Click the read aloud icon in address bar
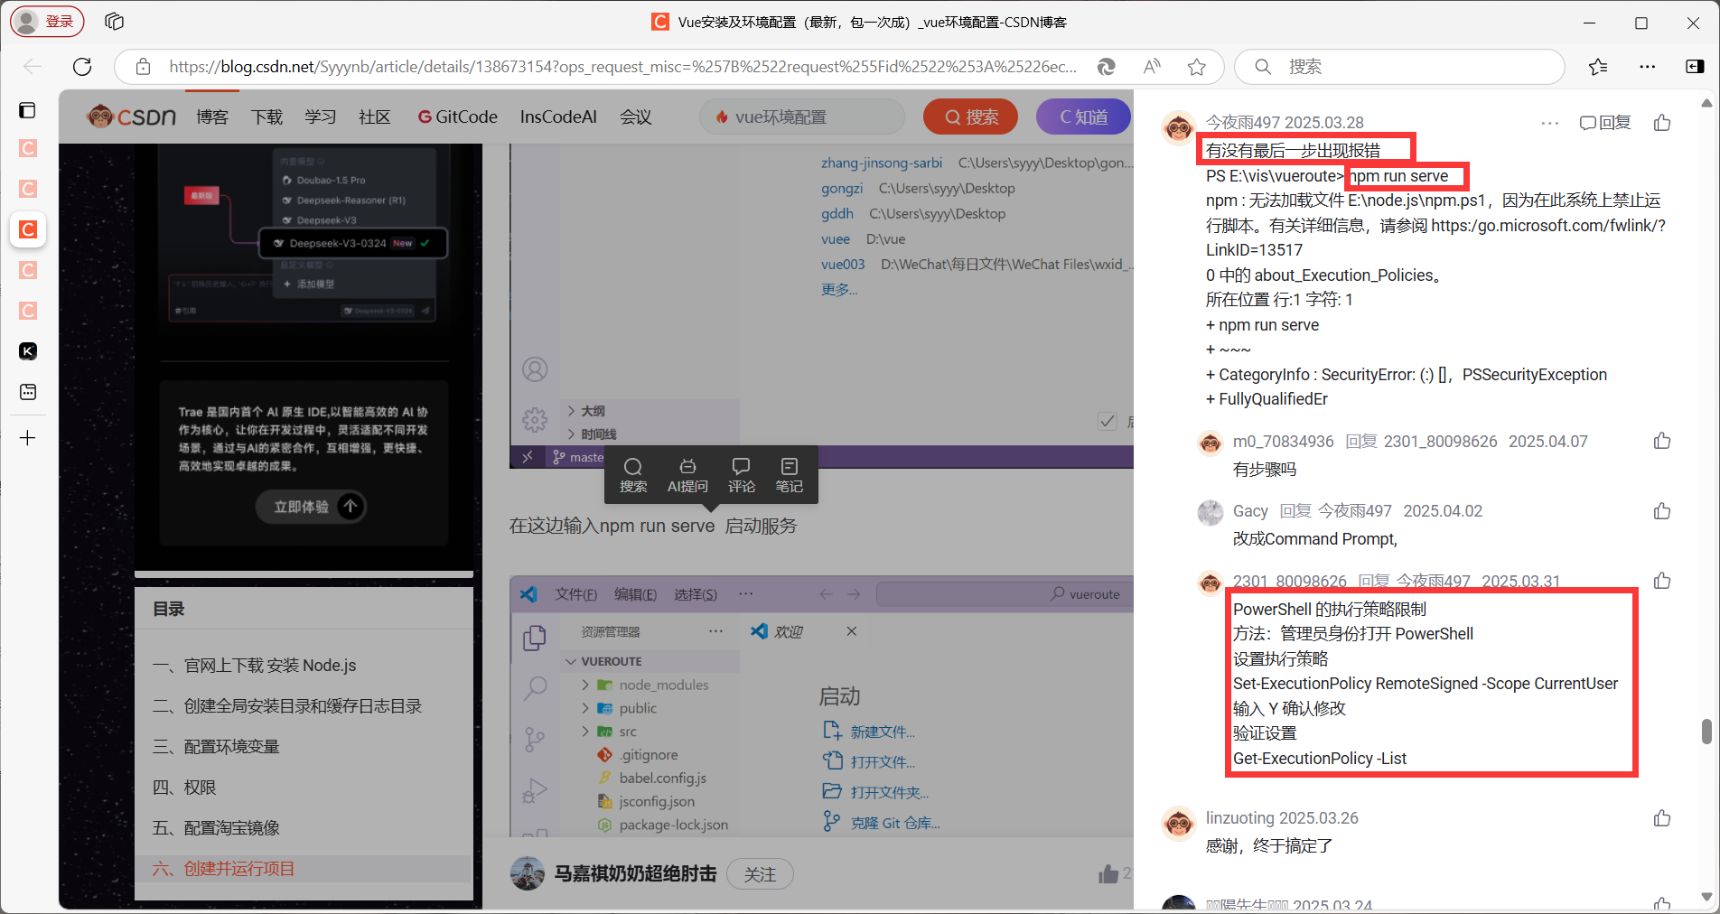The width and height of the screenshot is (1720, 914). click(1152, 67)
